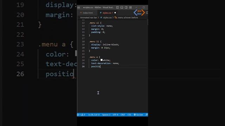Open the hamburger application menu

click(79, 7)
